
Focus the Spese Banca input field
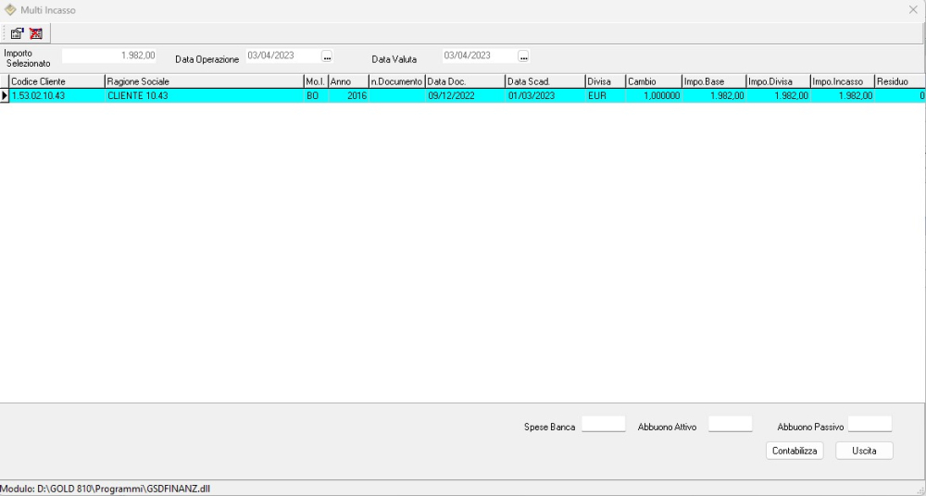point(603,425)
